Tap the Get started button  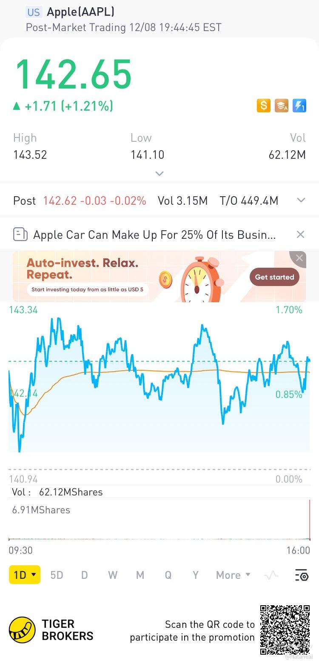274,277
